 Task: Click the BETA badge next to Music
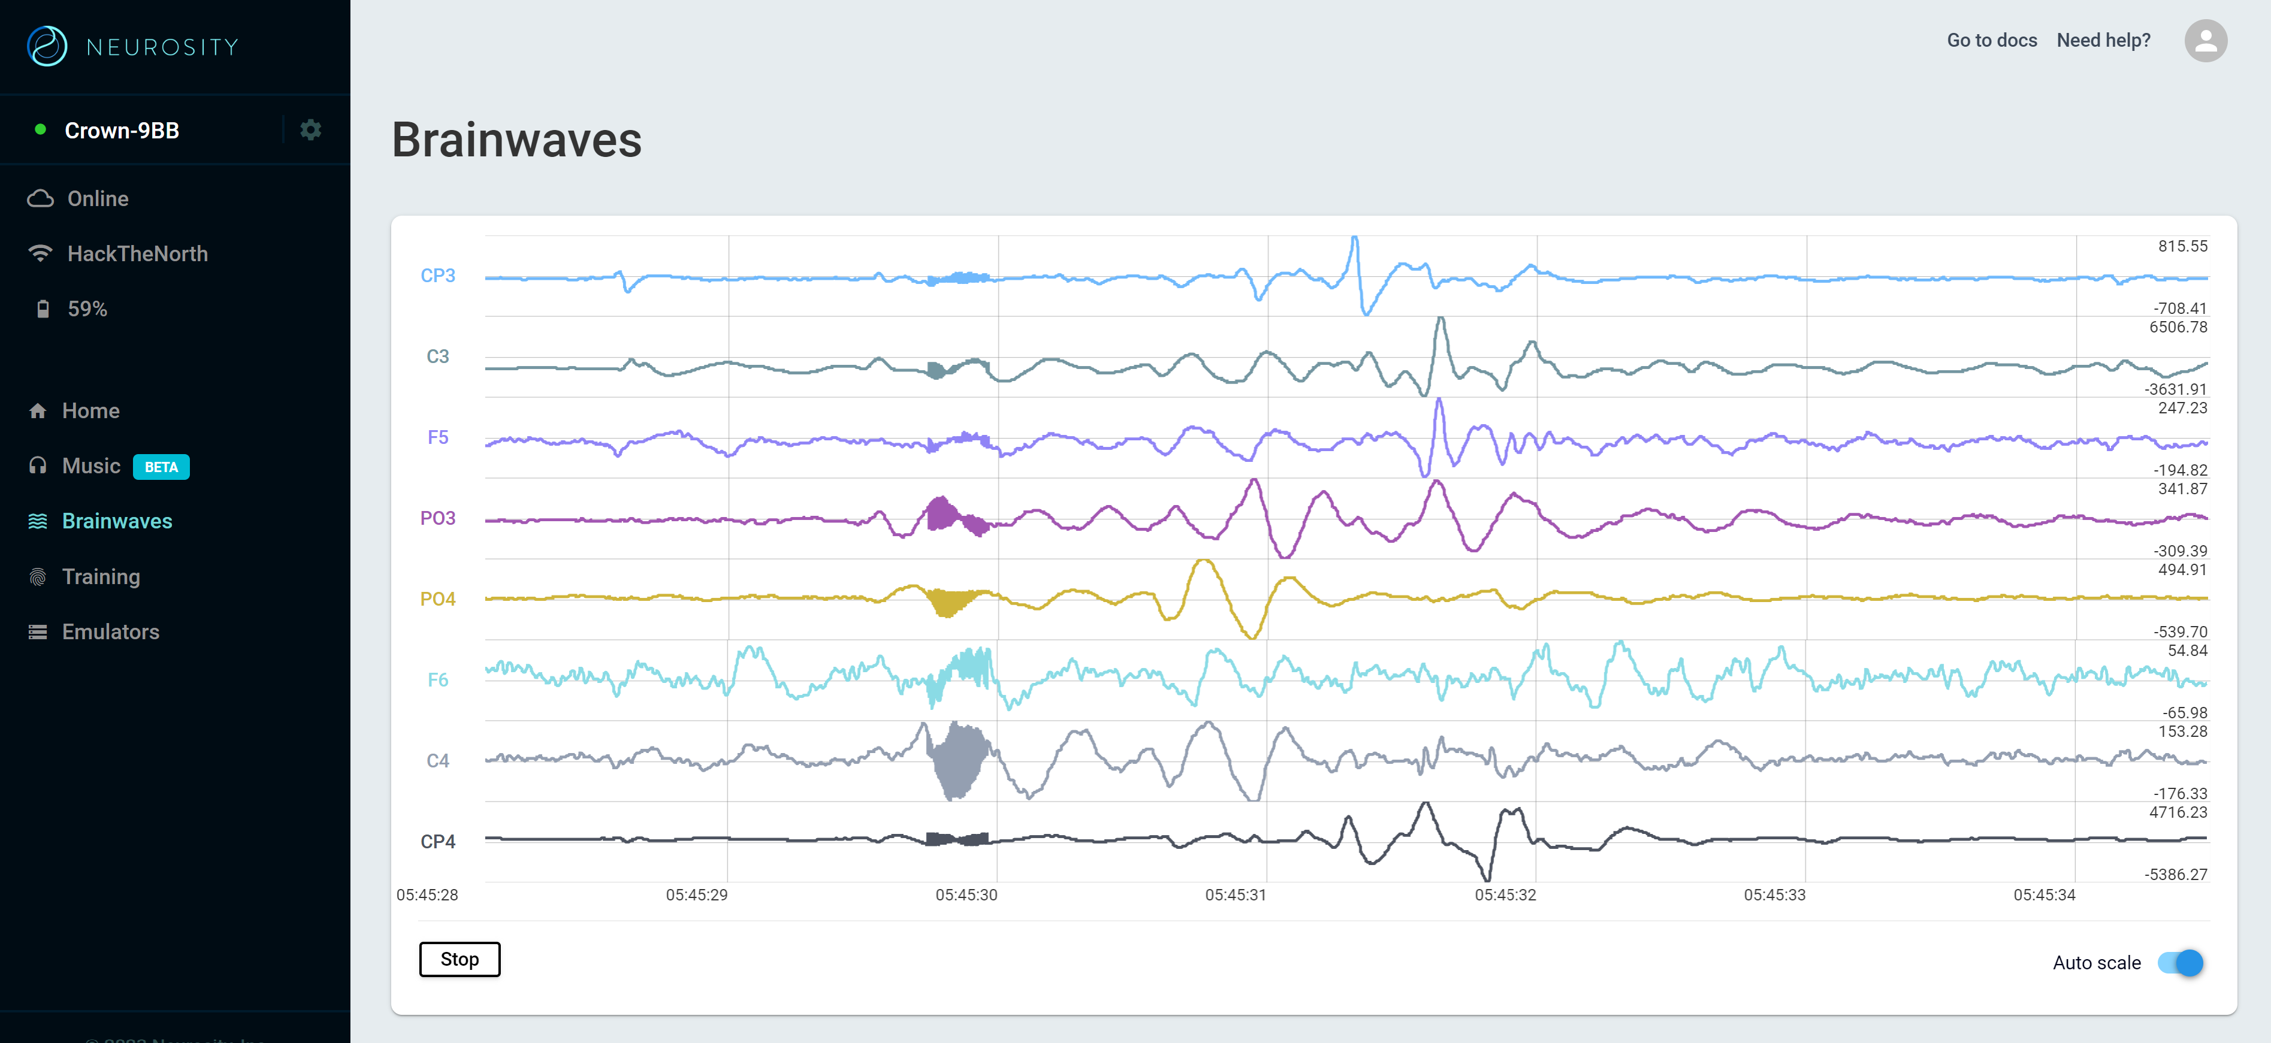tap(161, 467)
